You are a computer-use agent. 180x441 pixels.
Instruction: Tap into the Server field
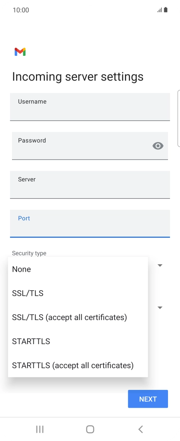click(x=90, y=184)
